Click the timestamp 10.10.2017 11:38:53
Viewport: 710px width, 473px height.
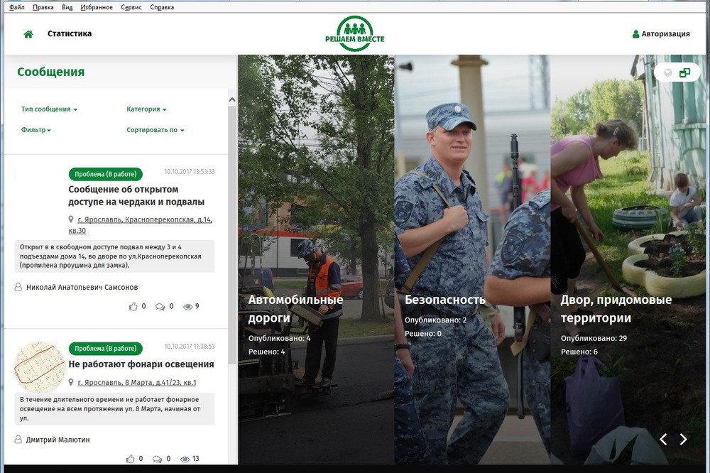point(190,346)
